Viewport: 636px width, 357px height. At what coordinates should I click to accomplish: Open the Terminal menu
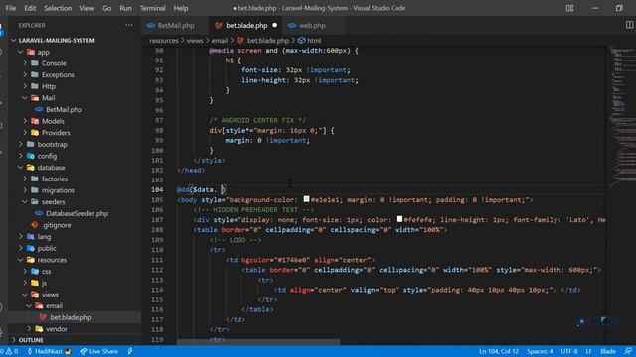[x=152, y=8]
